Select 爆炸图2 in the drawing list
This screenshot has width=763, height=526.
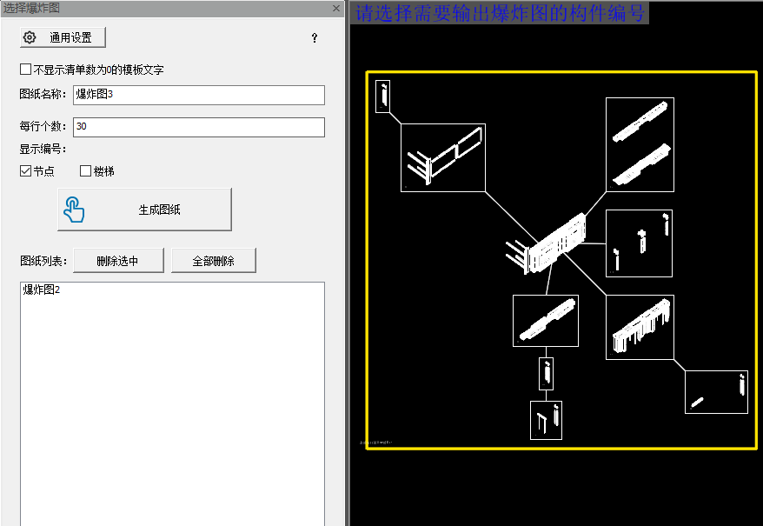pyautogui.click(x=42, y=290)
